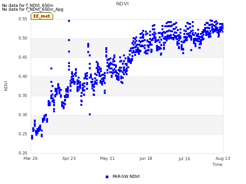
Task: Click the May 21 x-axis tick label
Action: click(x=107, y=158)
